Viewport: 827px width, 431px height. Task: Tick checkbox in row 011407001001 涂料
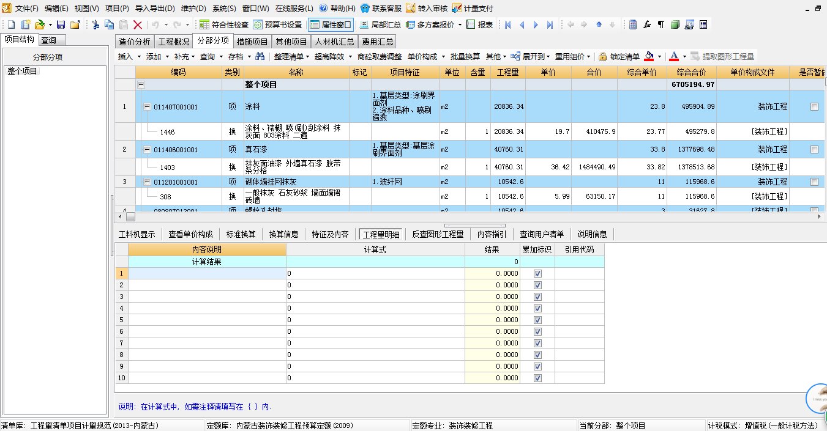[x=814, y=106]
